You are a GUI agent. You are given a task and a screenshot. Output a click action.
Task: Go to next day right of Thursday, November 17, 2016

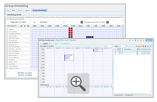[108, 22]
